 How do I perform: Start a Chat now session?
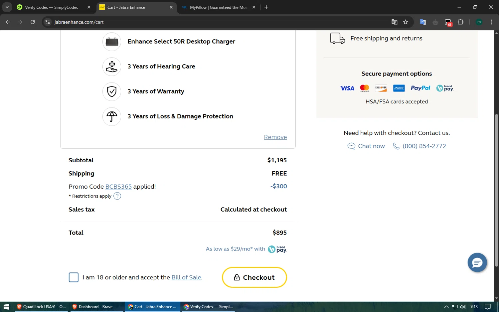[366, 146]
